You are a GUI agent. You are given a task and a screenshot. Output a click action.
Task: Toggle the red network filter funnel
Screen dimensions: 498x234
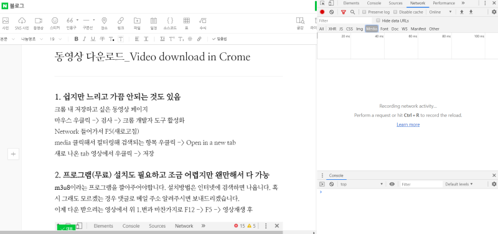pyautogui.click(x=344, y=12)
